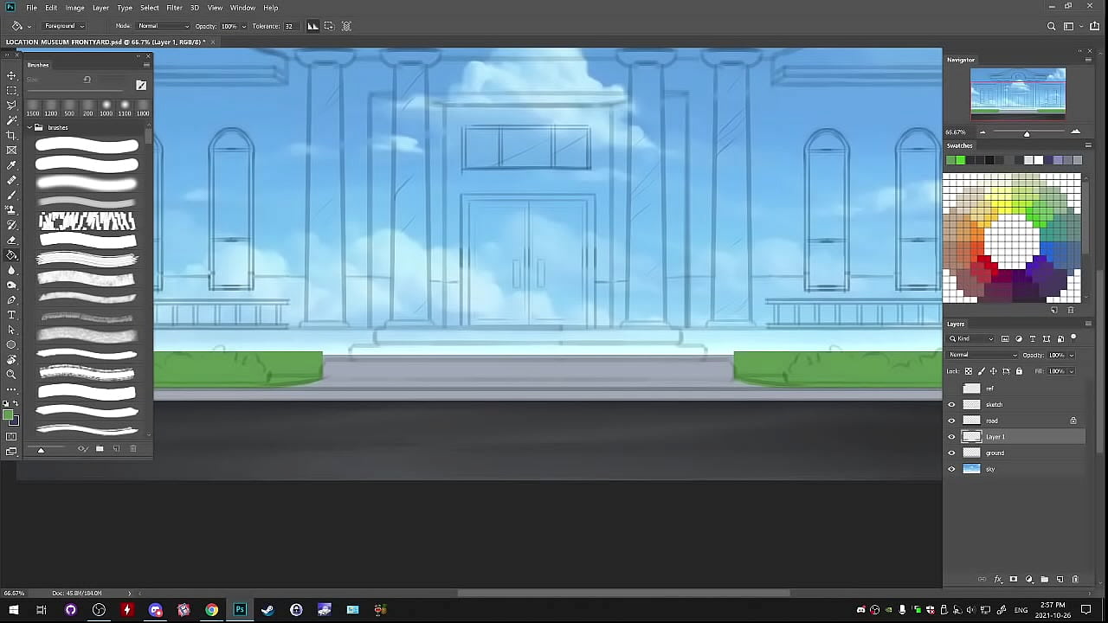Select the Move tool

pos(11,76)
